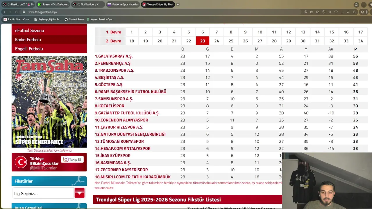Viewport: 372px width, 209px height.
Task: Open 5.GÖZTEPE A.Ş. team link
Action: (x=109, y=85)
